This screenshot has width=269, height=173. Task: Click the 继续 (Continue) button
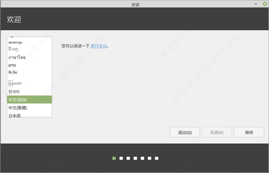click(x=249, y=132)
